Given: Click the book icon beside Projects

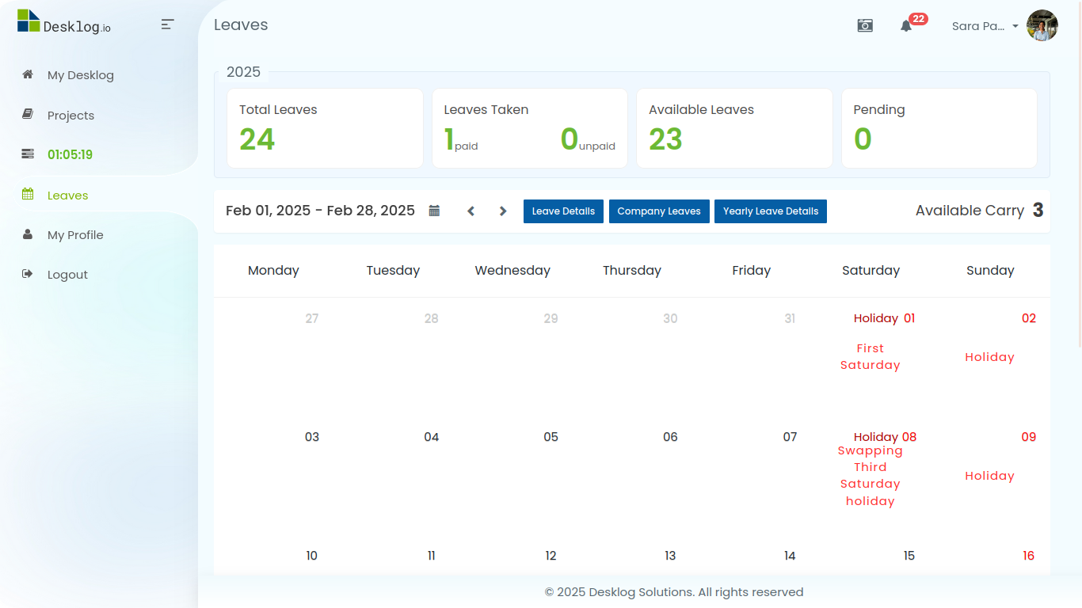Looking at the screenshot, I should [x=28, y=115].
